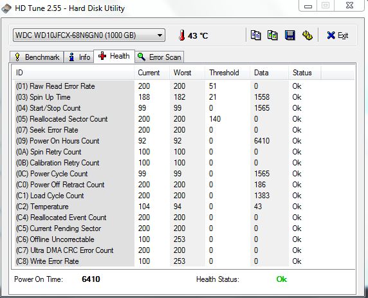Click the HD Tune title bar icon
The height and width of the screenshot is (298, 368).
(x=6, y=8)
